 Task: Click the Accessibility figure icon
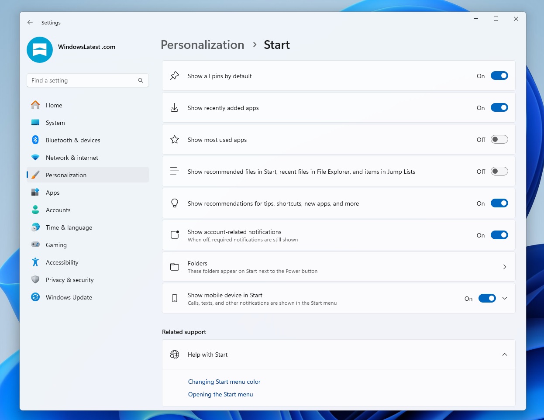coord(35,262)
